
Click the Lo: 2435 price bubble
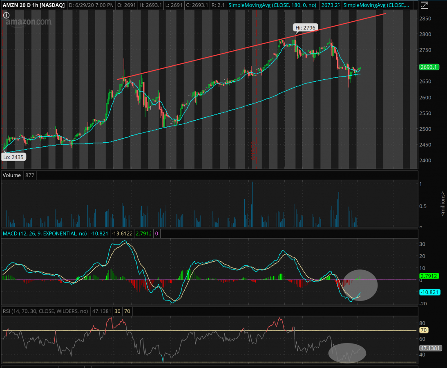13,157
